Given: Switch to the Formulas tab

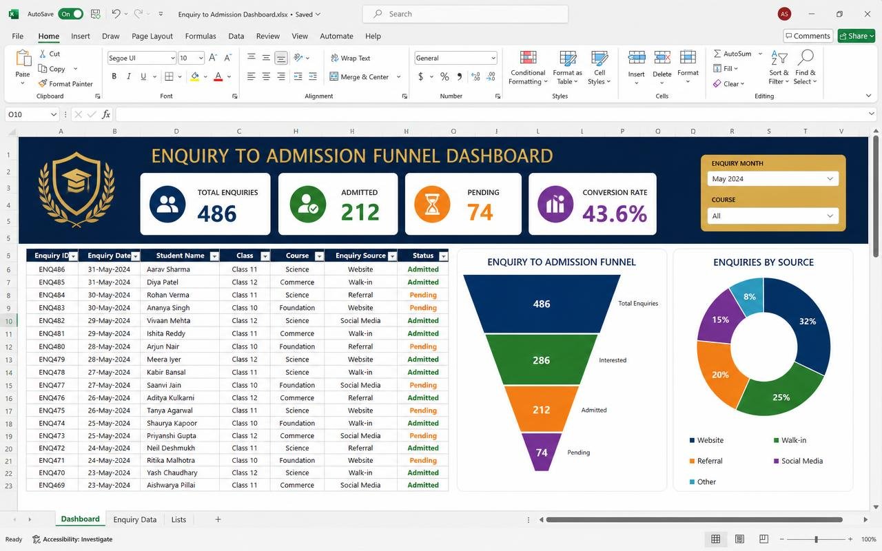Looking at the screenshot, I should [201, 36].
